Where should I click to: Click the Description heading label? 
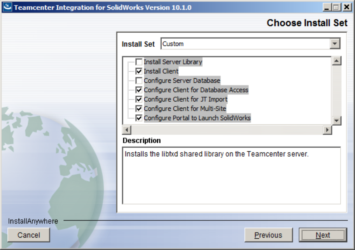click(x=142, y=140)
